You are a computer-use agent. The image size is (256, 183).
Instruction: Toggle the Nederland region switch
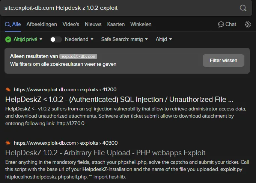tap(56, 39)
